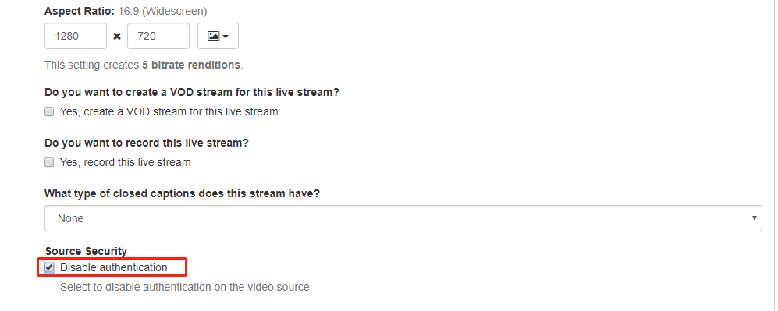Click into the 720 height field

click(158, 36)
